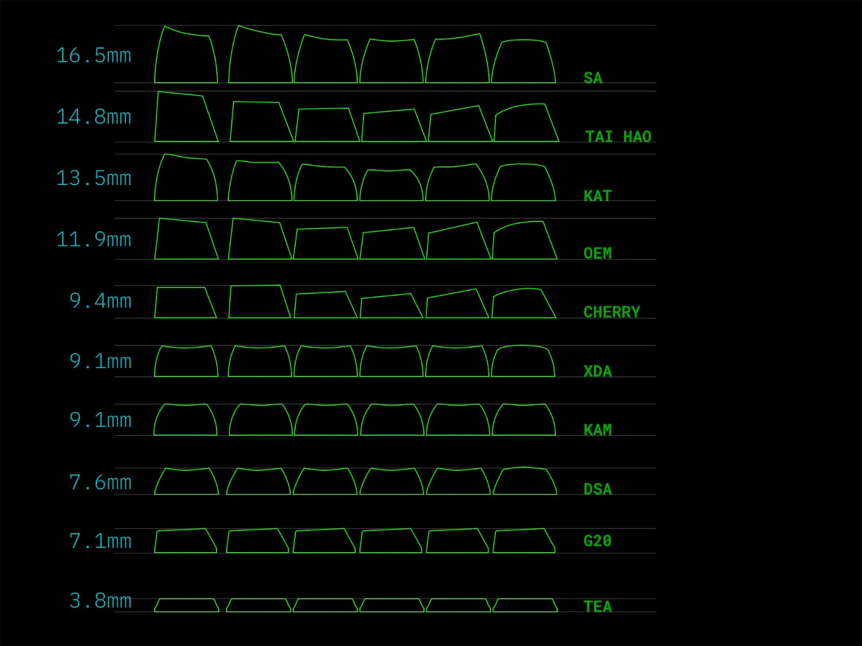862x646 pixels.
Task: Click the DSA profile label
Action: 597,489
